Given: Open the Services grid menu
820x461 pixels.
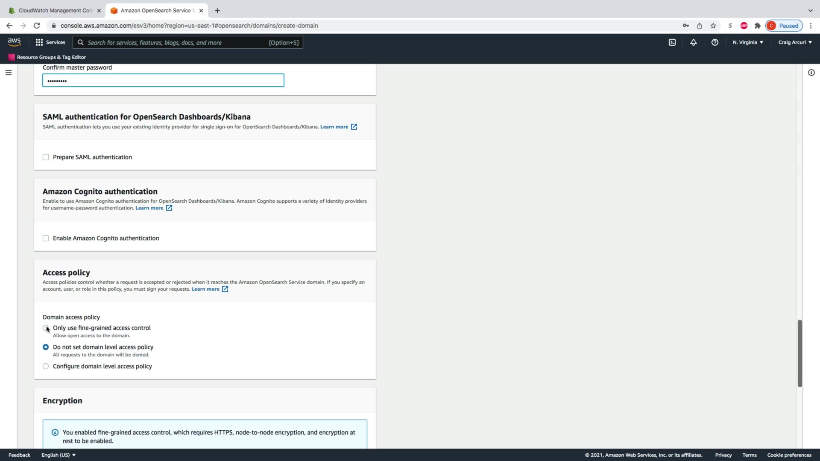Looking at the screenshot, I should pos(50,42).
